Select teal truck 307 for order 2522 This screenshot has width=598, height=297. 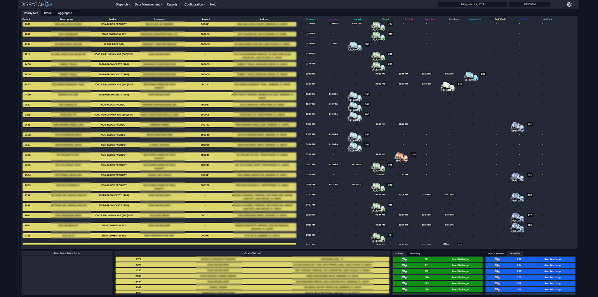[354, 107]
